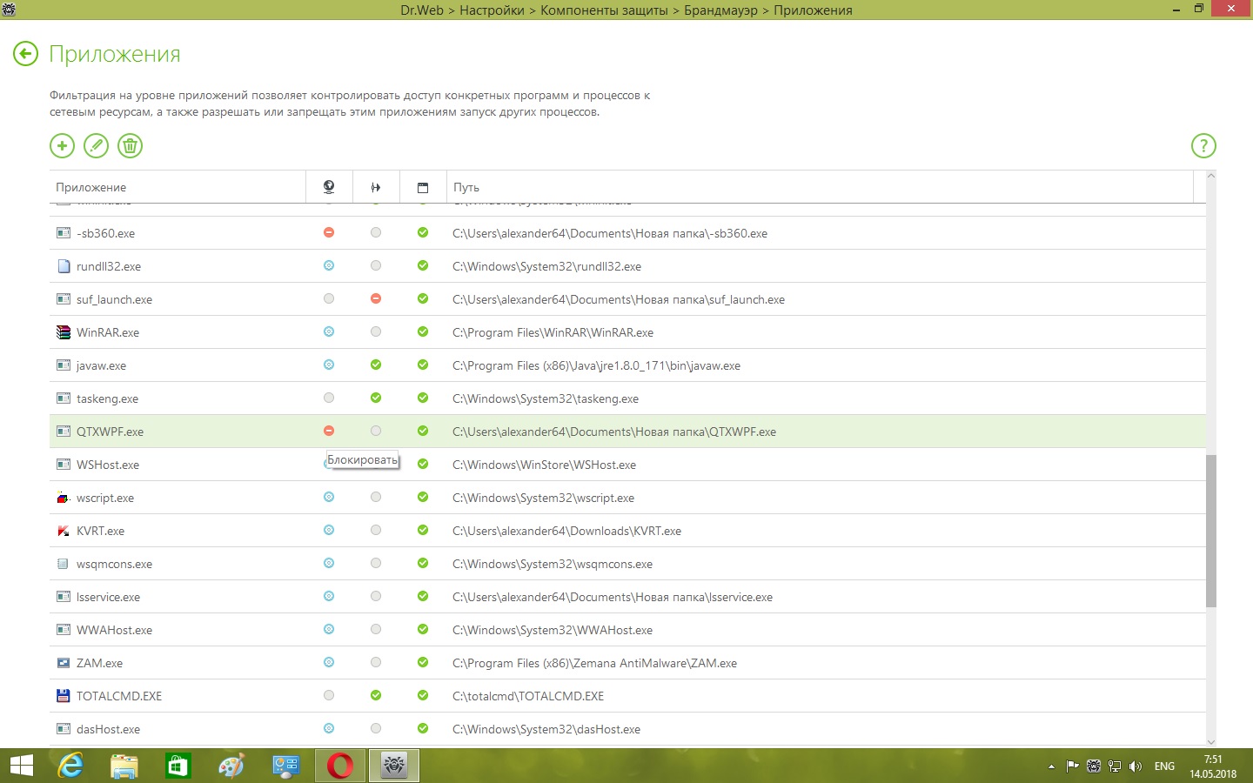Image resolution: width=1253 pixels, height=783 pixels.
Task: Click the Dr.Web spider taskbar icon
Action: [394, 766]
